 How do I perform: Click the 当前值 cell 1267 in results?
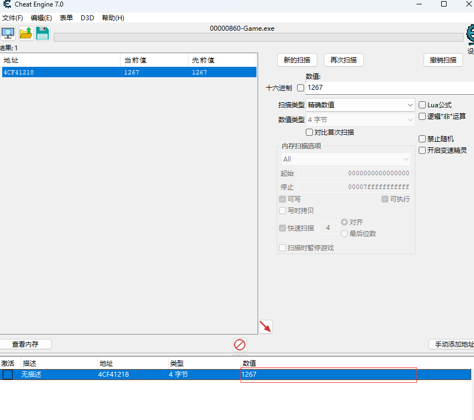[132, 72]
